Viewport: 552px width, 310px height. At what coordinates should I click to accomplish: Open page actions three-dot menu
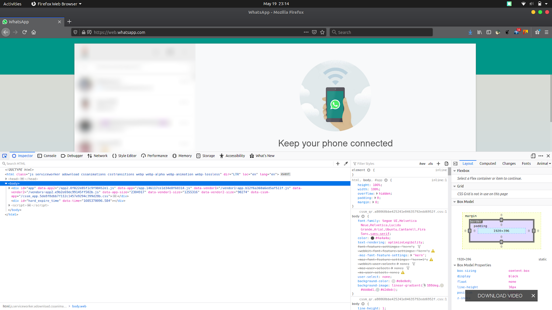[x=306, y=32]
